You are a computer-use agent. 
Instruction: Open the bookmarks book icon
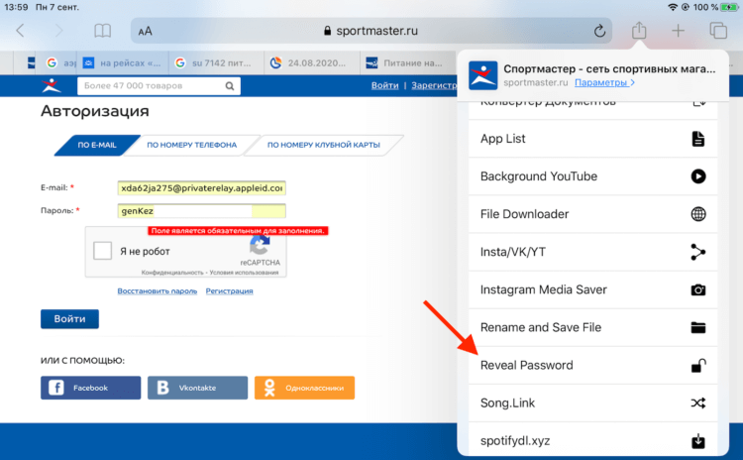[x=102, y=31]
